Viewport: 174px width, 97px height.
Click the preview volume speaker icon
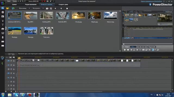pyautogui.click(x=150, y=50)
